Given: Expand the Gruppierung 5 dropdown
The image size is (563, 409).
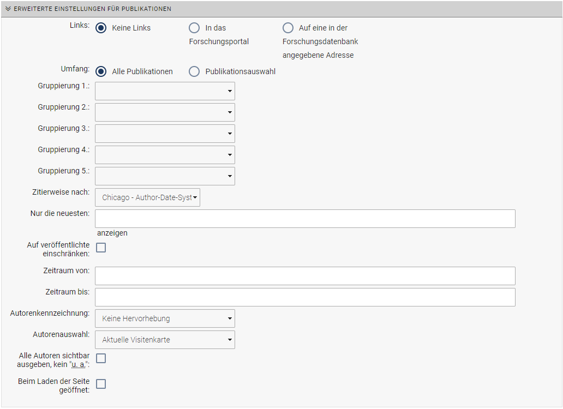Looking at the screenshot, I should coord(165,176).
